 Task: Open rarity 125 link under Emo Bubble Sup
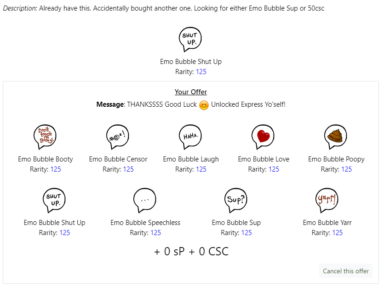[246, 233]
